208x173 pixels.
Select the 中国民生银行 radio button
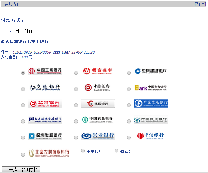click(129, 121)
